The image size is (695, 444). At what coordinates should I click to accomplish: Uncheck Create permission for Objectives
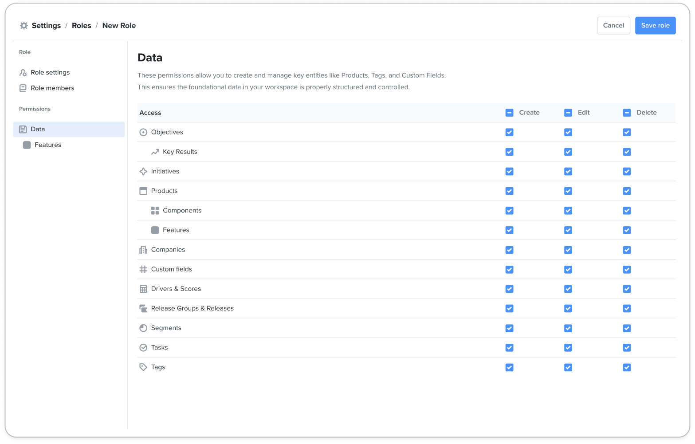tap(509, 132)
